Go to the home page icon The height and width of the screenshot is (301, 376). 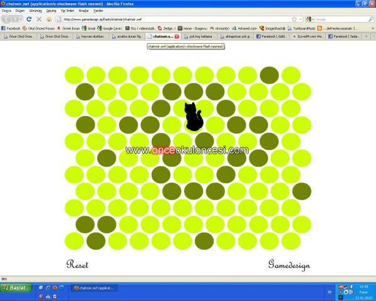(49, 19)
